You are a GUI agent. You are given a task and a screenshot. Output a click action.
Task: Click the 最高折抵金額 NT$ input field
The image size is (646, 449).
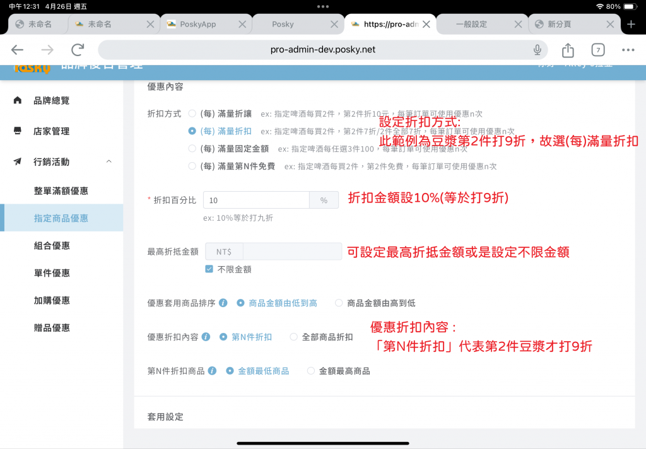click(x=292, y=251)
